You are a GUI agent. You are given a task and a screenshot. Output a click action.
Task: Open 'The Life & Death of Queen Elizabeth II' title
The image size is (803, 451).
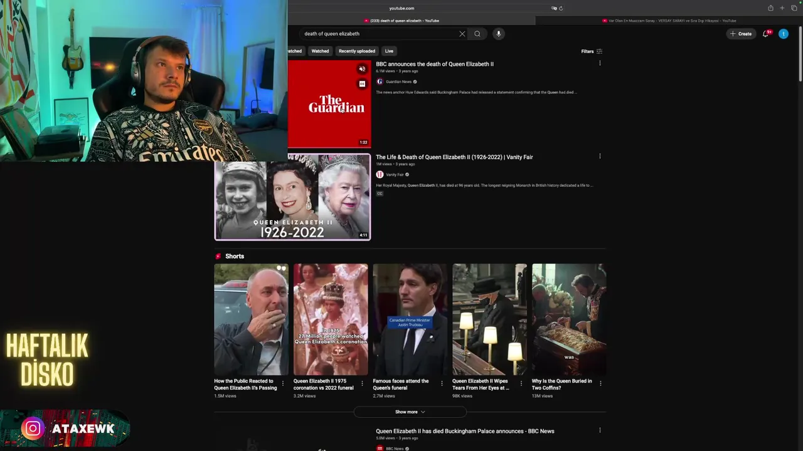(454, 157)
